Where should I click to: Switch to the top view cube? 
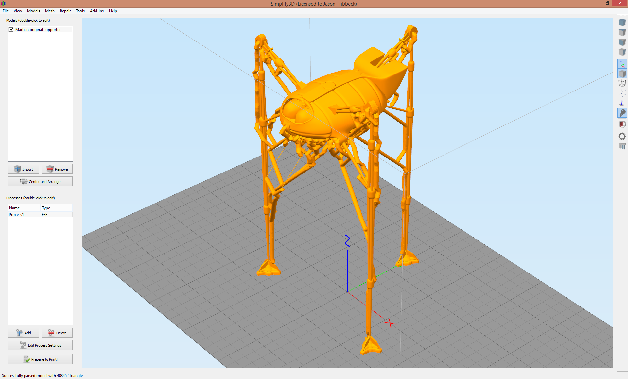click(x=622, y=32)
